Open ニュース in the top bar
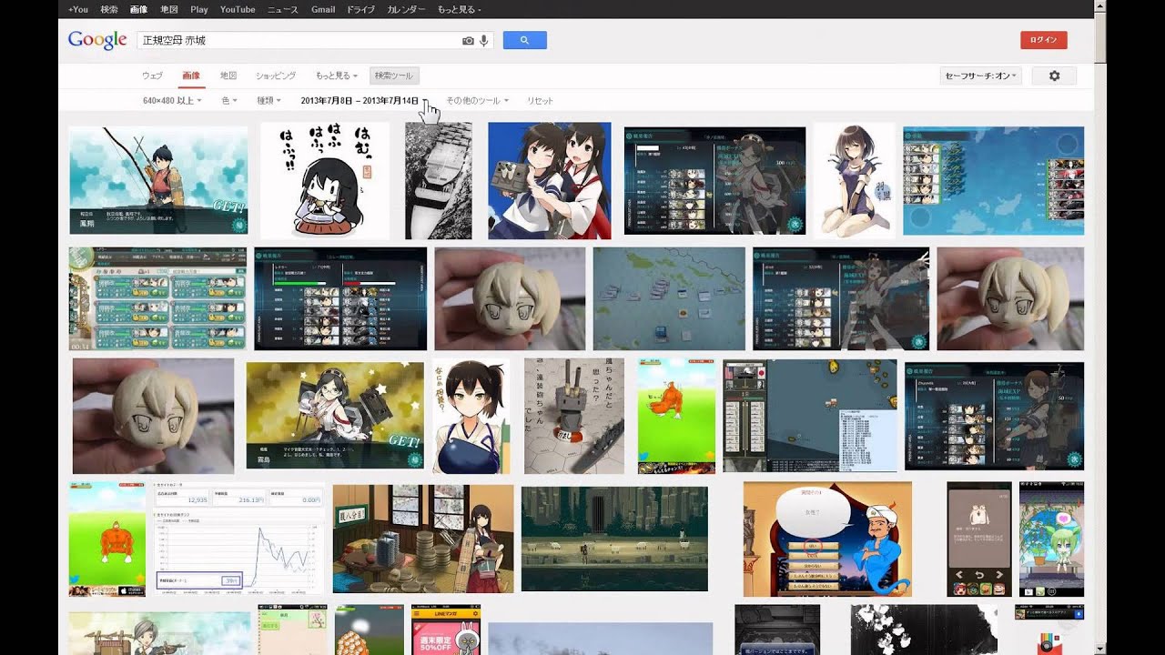Screen dimensions: 1165x655 283,9
